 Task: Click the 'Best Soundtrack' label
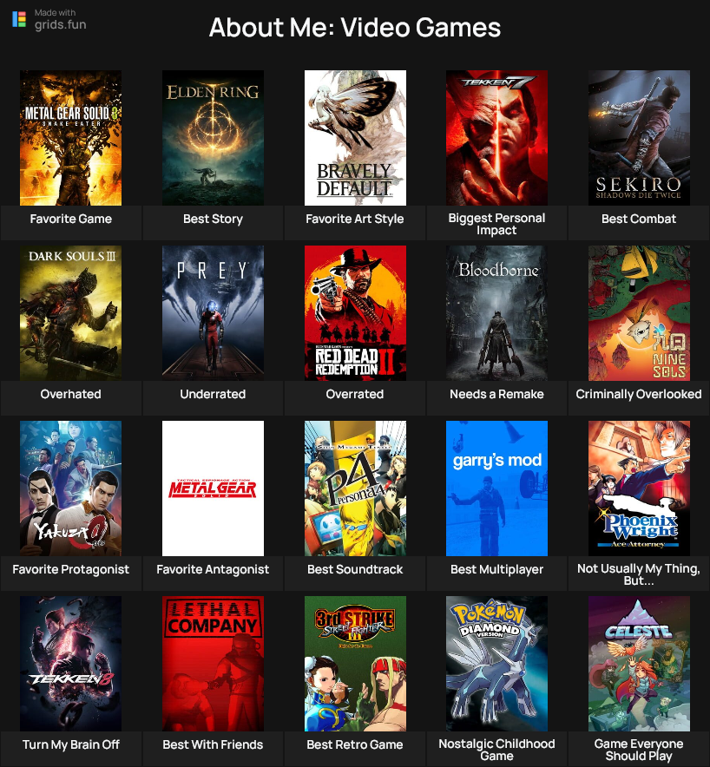tap(355, 569)
